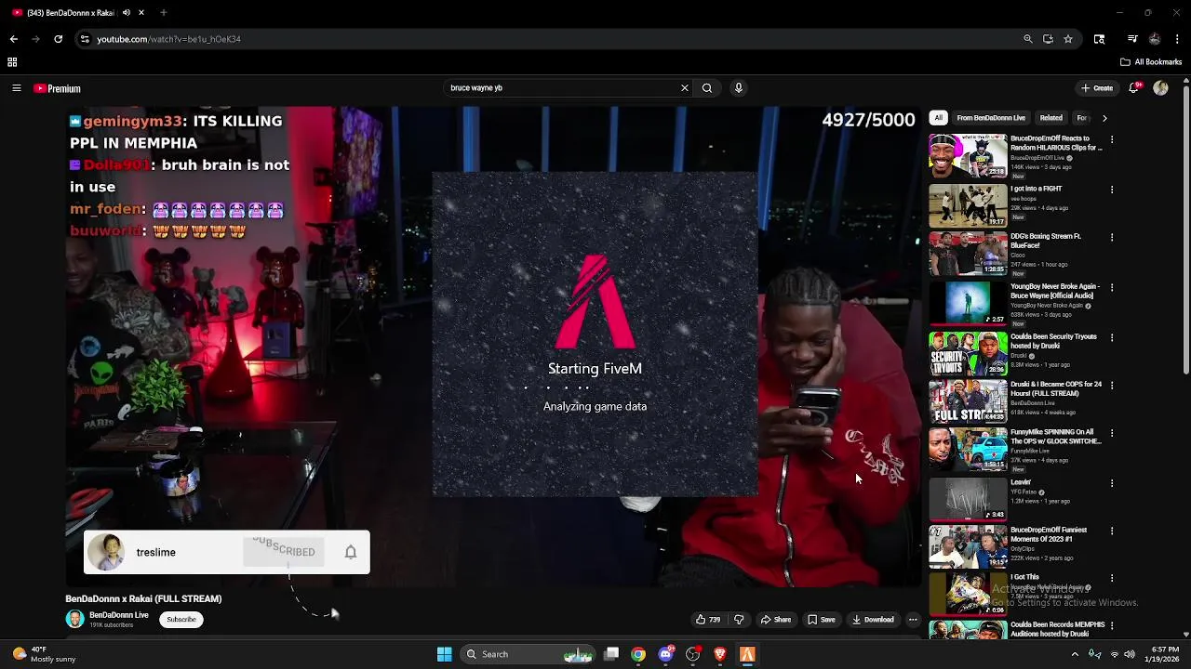This screenshot has height=669, width=1191.
Task: Open options for Coulda Been Security Tryouts
Action: pos(1111,337)
